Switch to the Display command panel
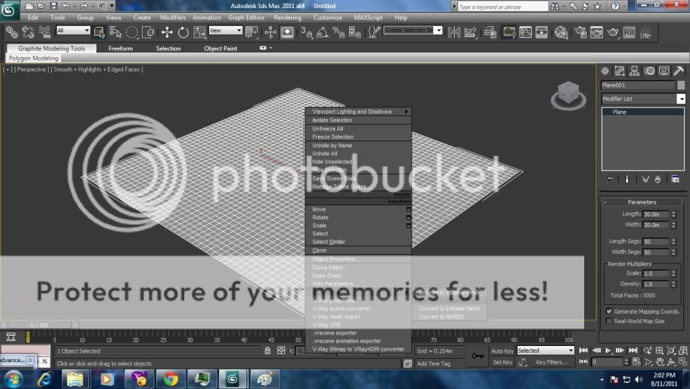 coord(664,71)
